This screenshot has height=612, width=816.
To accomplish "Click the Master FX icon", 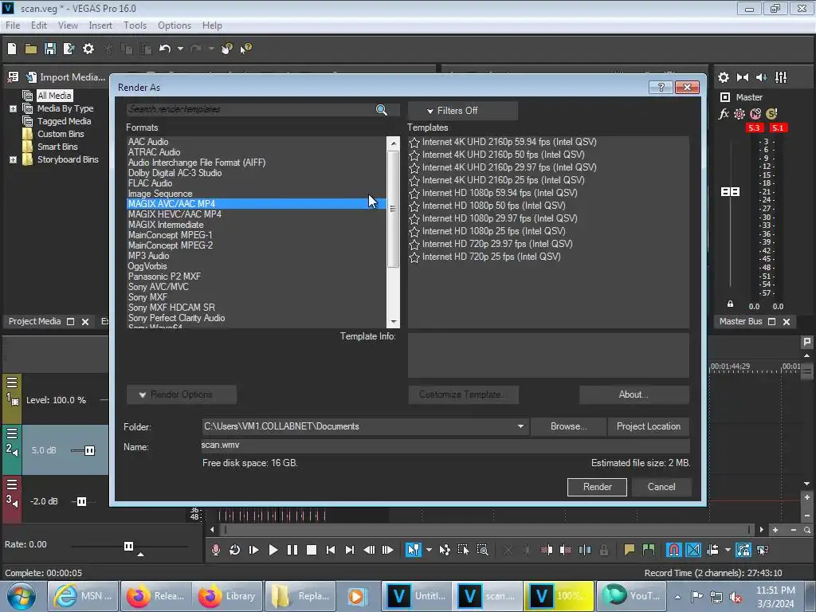I will click(724, 114).
